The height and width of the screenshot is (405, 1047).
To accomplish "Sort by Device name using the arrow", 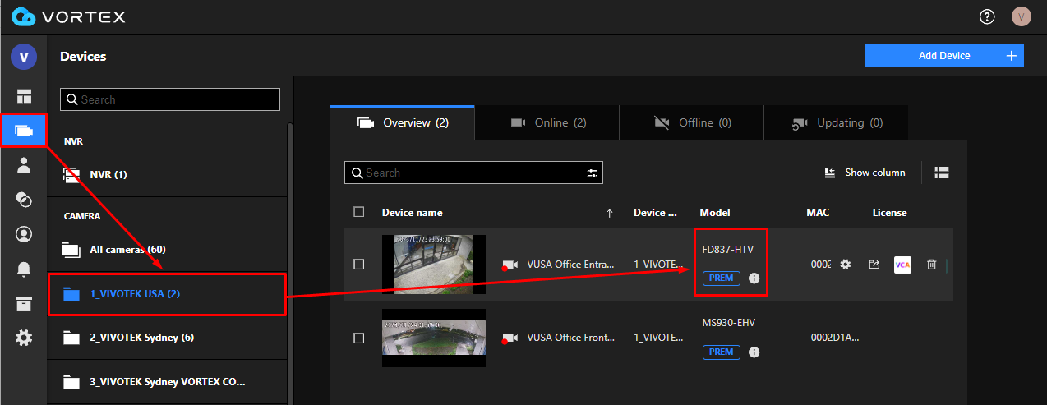I will [x=609, y=213].
